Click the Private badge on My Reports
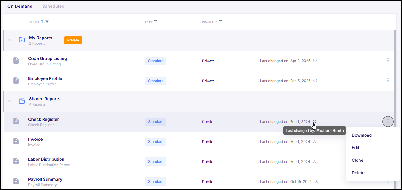The width and height of the screenshot is (402, 190). point(73,40)
